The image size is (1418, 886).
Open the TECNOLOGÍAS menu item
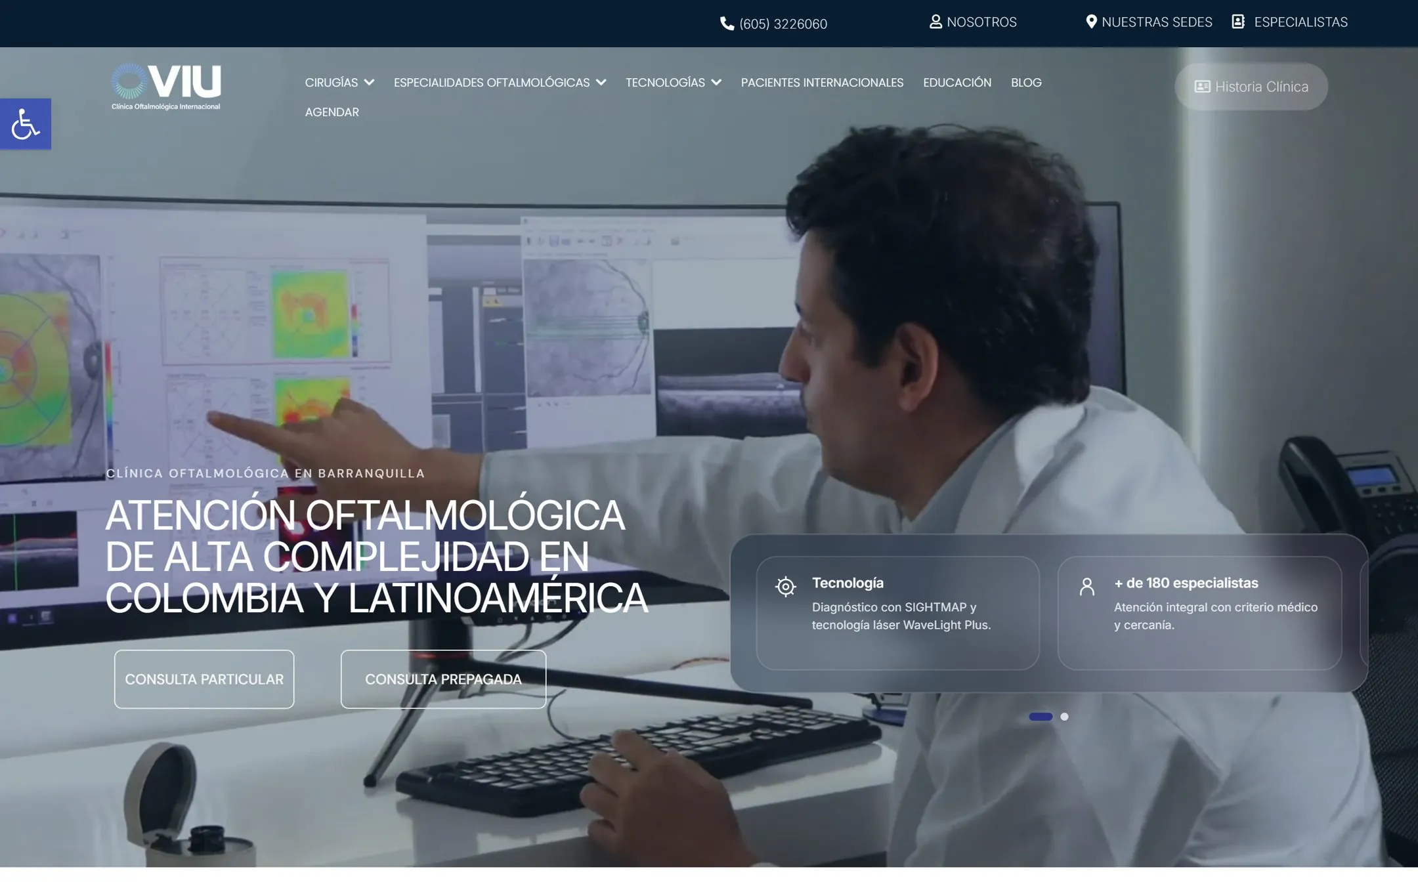click(665, 83)
